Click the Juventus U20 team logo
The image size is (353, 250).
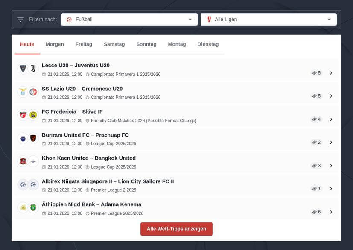coord(33,69)
